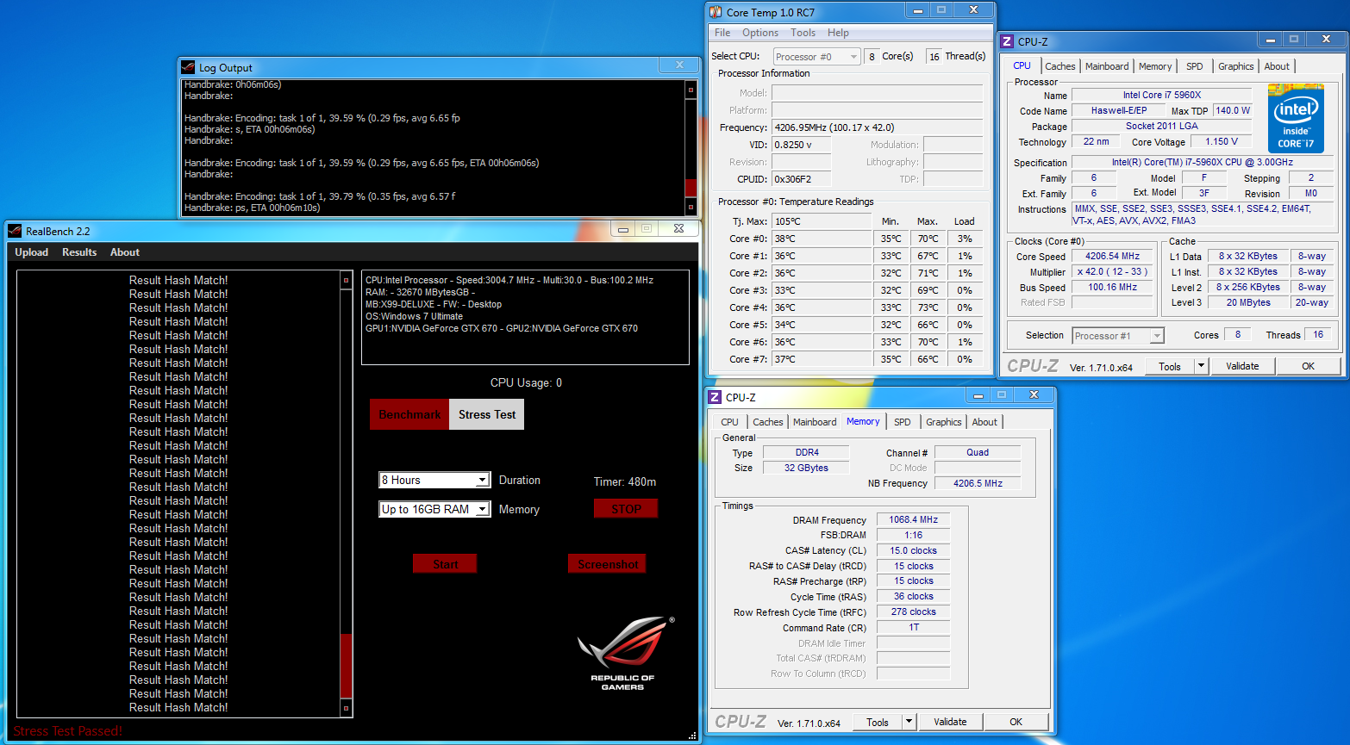This screenshot has width=1350, height=745.
Task: Click the Intel Core i7 5960X name field
Action: 1162,95
